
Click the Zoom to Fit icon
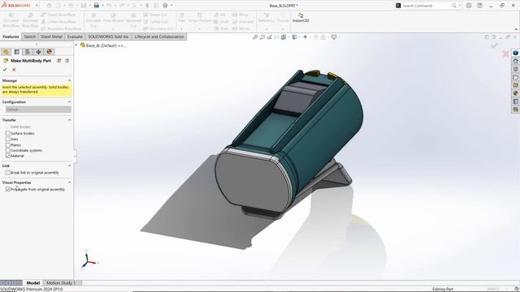(x=255, y=37)
